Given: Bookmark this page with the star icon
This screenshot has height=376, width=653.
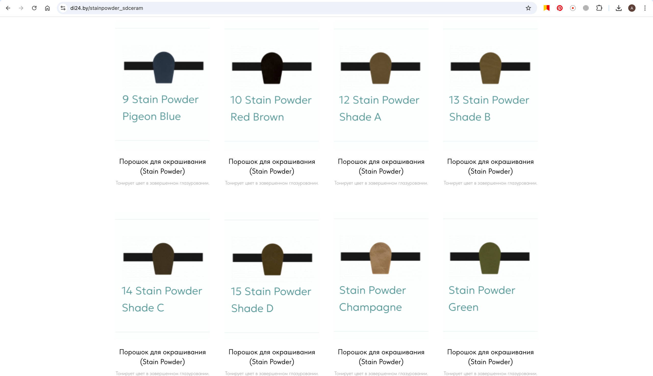Looking at the screenshot, I should (x=528, y=8).
